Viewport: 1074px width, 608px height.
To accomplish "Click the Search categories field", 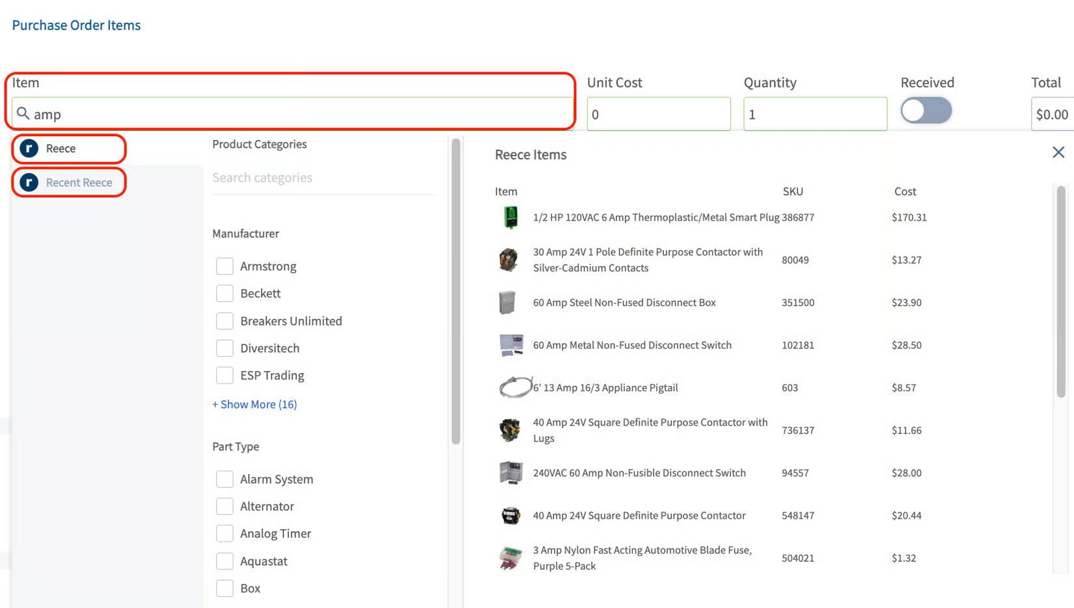I will pyautogui.click(x=324, y=178).
